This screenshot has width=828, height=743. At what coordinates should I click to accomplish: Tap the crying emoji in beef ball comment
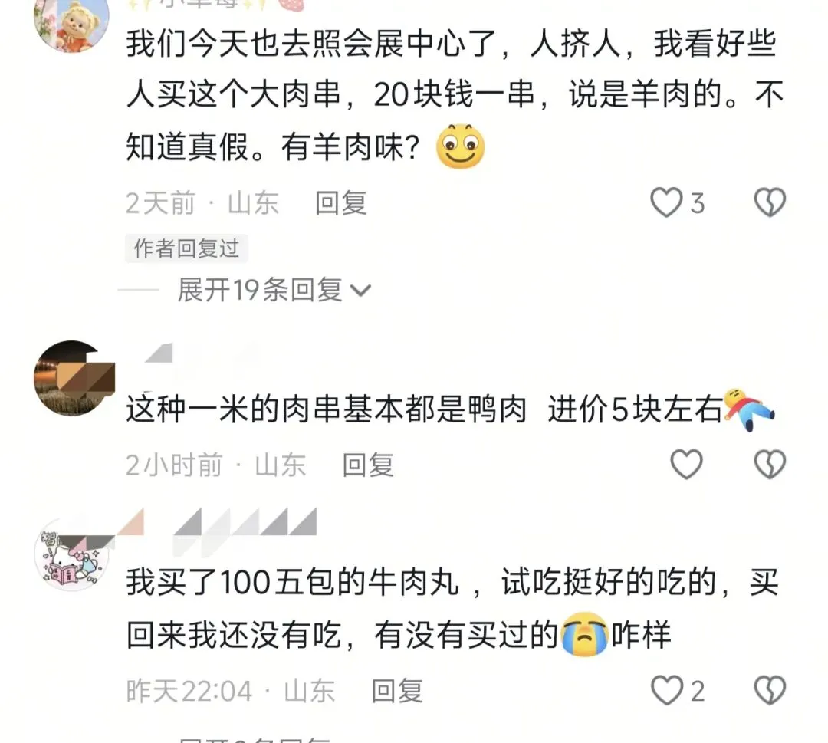point(584,634)
